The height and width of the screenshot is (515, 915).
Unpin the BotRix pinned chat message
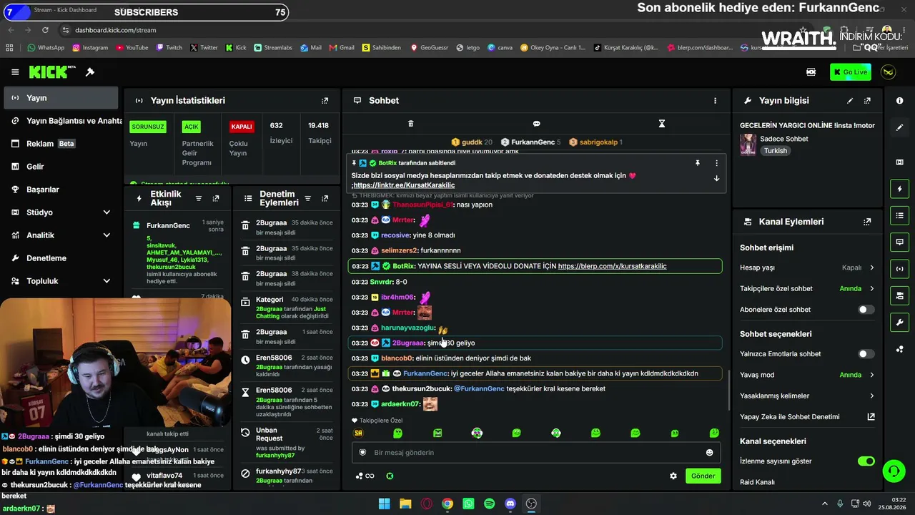[x=698, y=163]
